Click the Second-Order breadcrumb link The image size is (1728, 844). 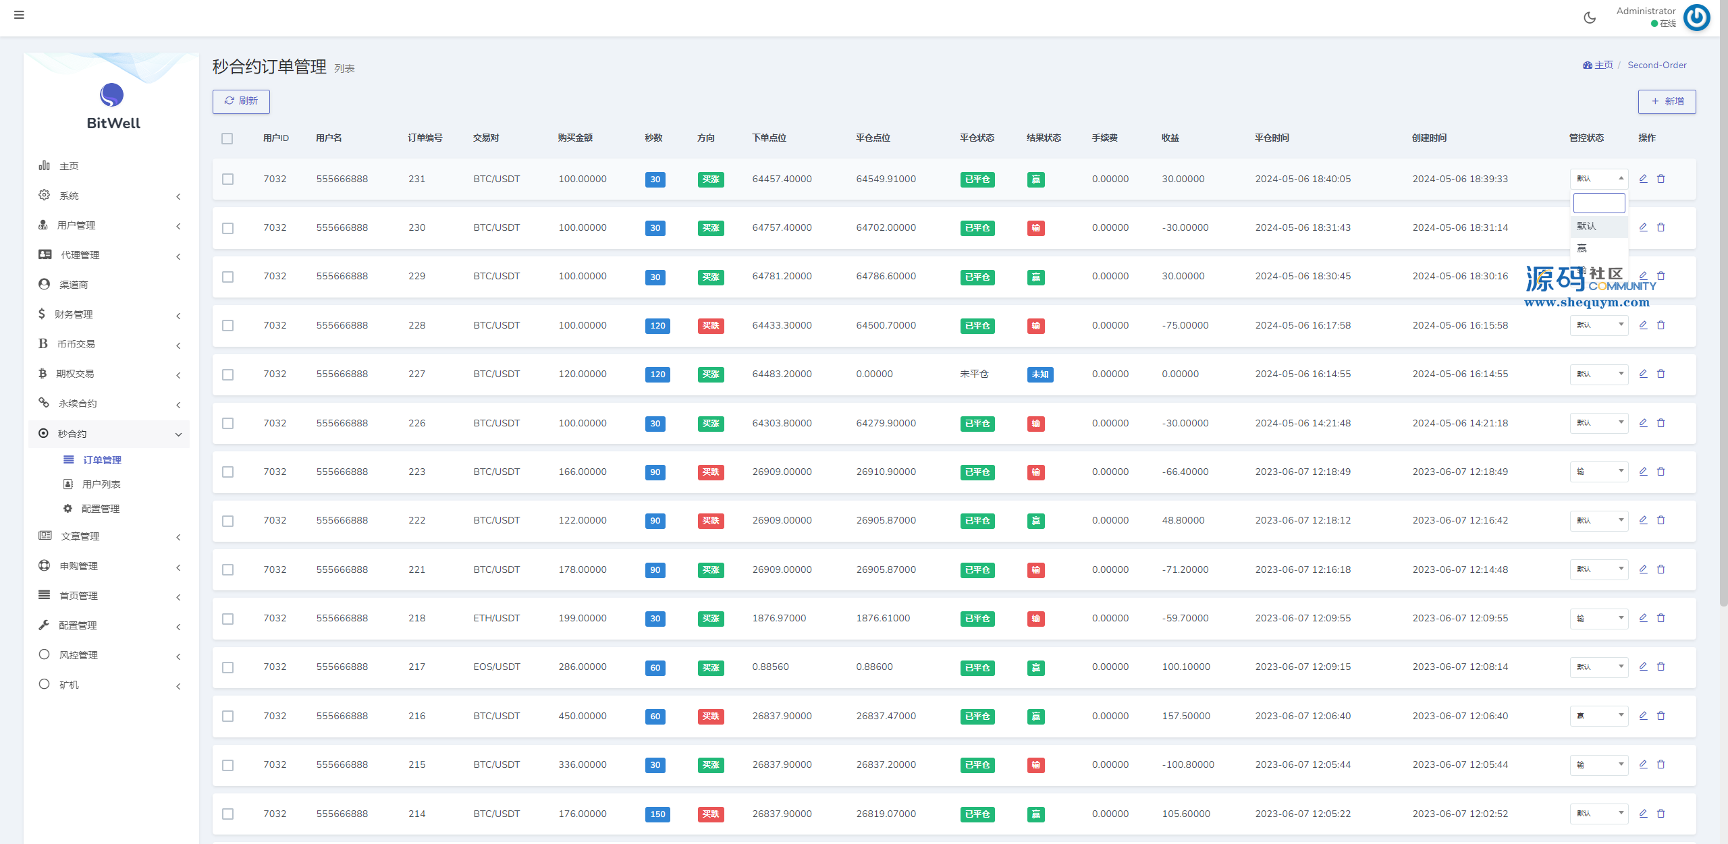1657,65
